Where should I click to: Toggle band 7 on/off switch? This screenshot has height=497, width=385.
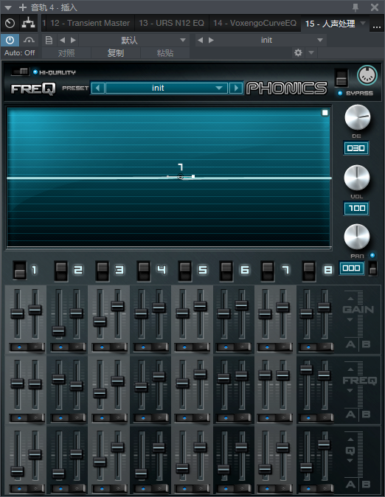267,271
